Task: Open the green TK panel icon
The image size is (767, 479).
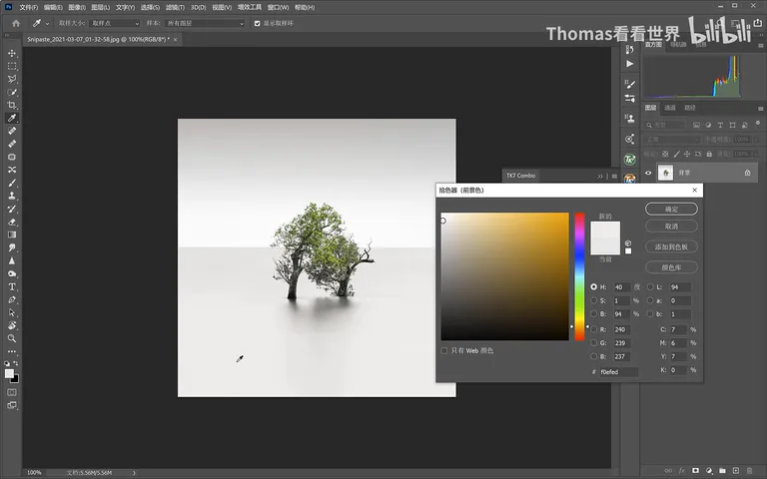Action: 629,160
